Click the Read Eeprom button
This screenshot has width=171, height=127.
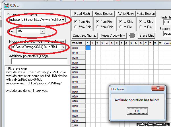104,14
